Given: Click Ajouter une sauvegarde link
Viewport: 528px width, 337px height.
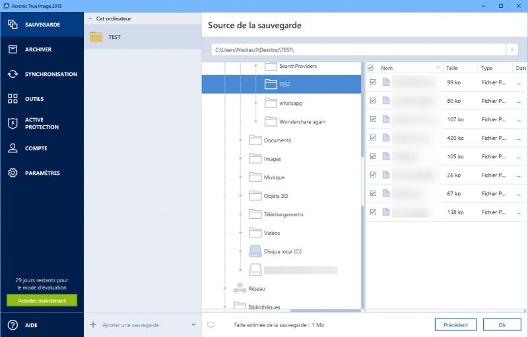Looking at the screenshot, I should tap(131, 325).
